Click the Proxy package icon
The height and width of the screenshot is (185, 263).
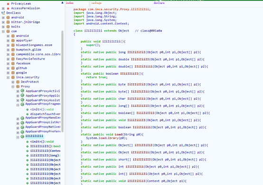[18, 87]
